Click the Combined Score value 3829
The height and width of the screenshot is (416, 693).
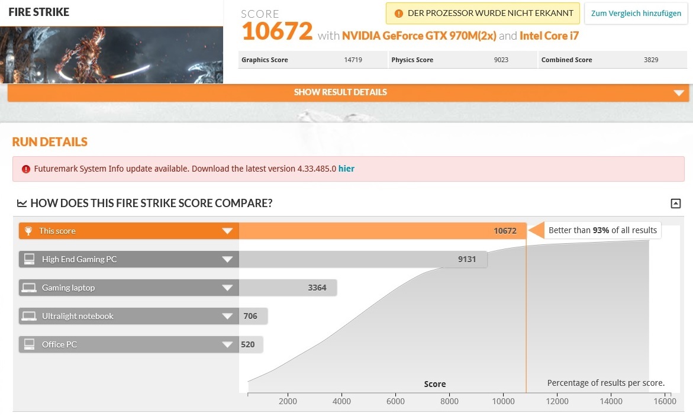(651, 60)
